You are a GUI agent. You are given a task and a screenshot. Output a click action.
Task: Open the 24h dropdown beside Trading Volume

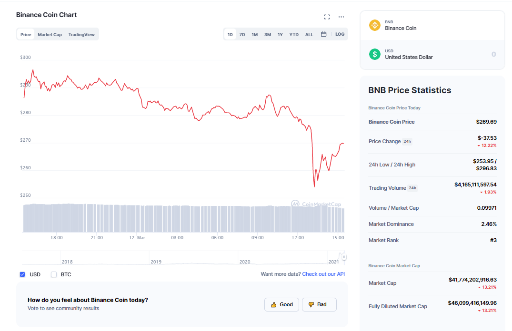(412, 188)
